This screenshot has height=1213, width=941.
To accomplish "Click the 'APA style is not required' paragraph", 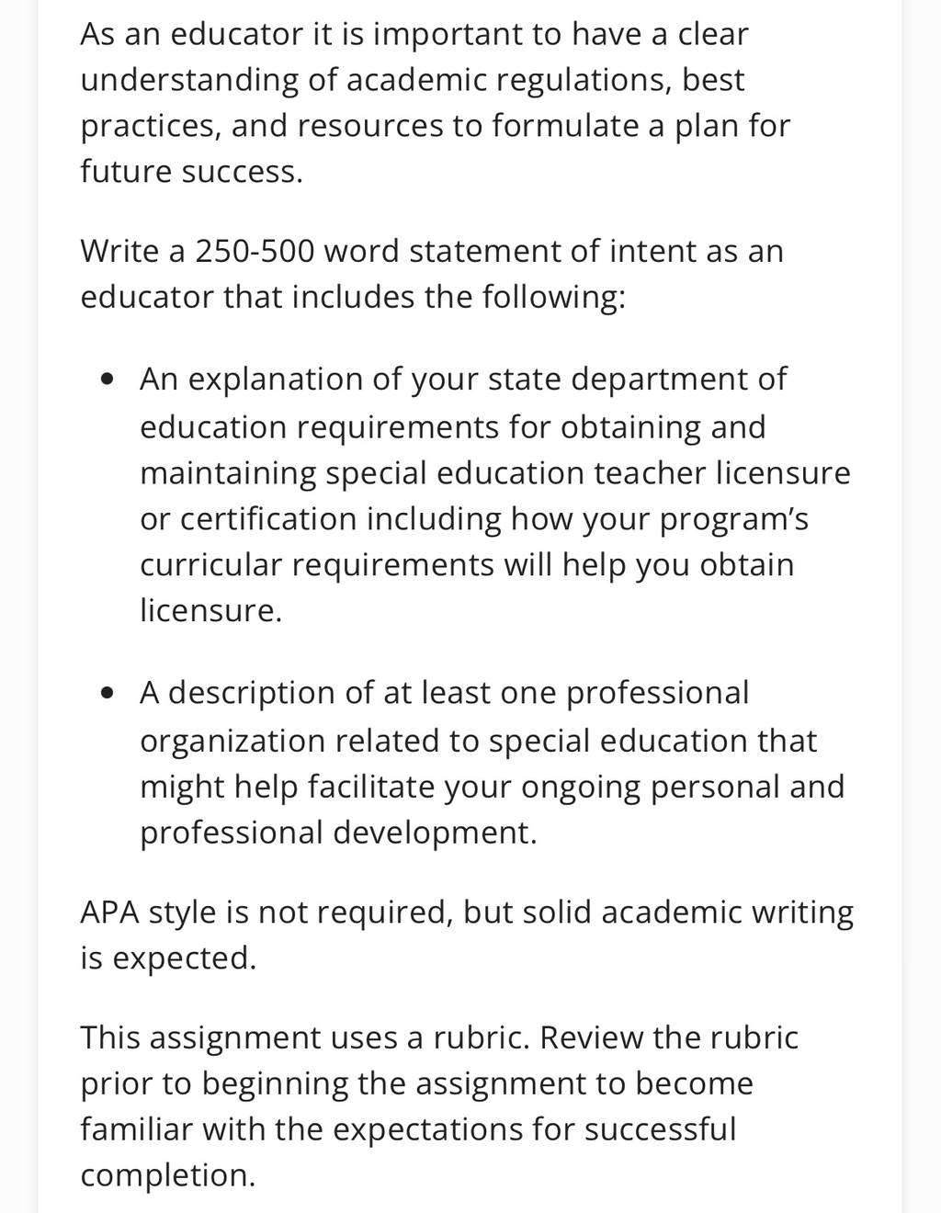I will pos(467,935).
